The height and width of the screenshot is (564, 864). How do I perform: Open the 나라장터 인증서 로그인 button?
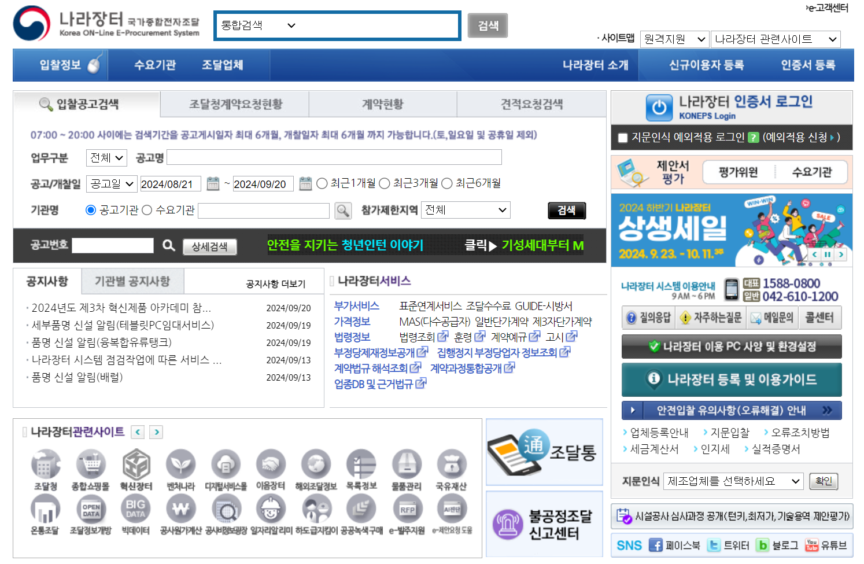click(x=732, y=107)
